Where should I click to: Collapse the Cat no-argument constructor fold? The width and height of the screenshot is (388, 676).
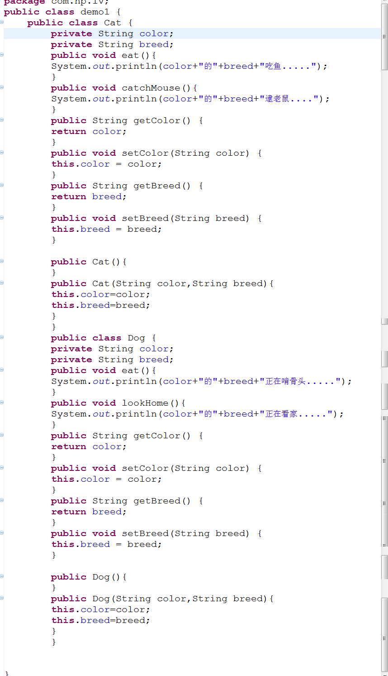click(2, 261)
